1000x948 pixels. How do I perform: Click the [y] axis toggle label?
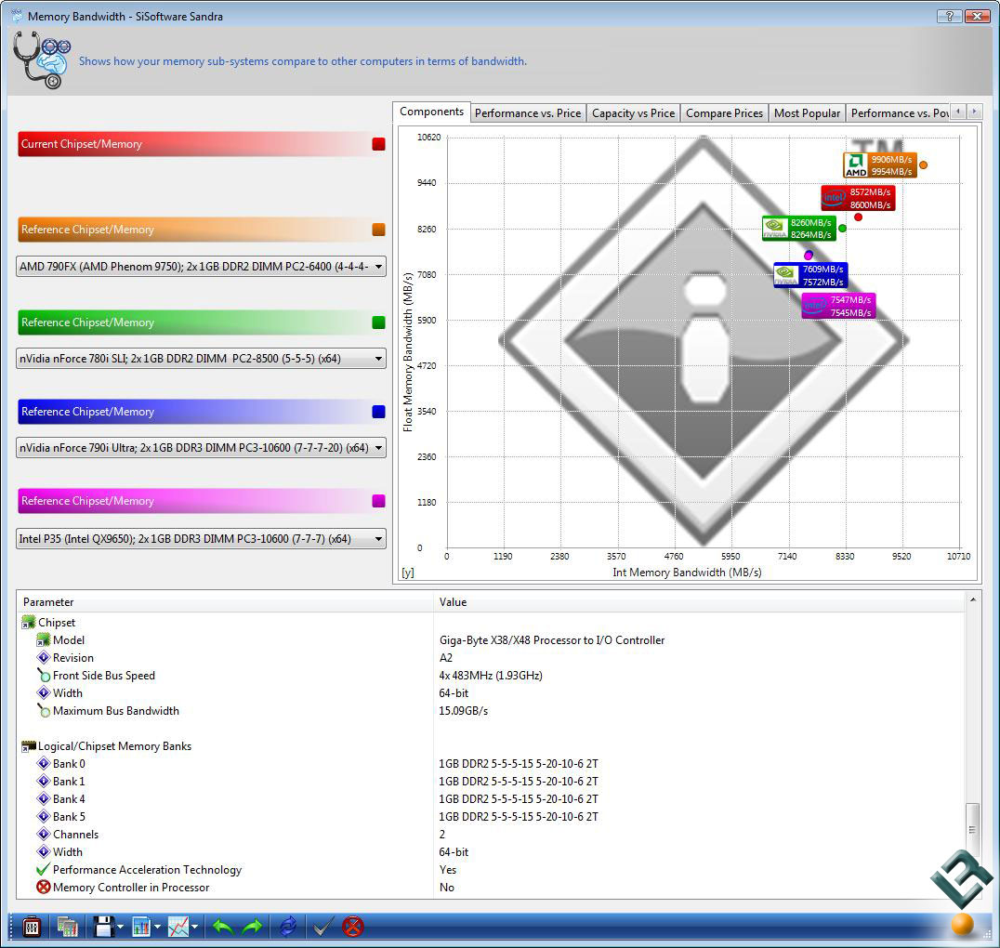pyautogui.click(x=408, y=573)
